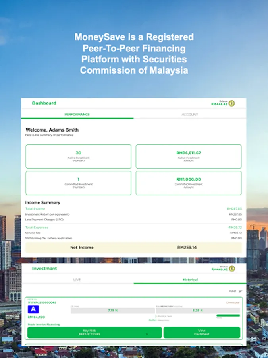Click the green note ID above badge
Screen dimensions: 268x358
[x=42, y=303]
